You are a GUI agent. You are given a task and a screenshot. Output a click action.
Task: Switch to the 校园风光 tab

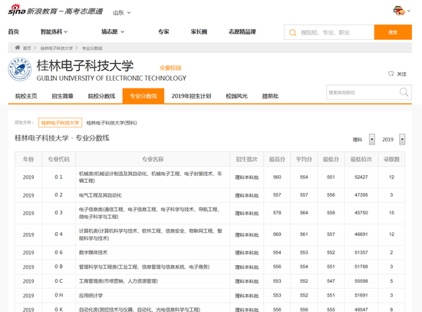pos(236,96)
